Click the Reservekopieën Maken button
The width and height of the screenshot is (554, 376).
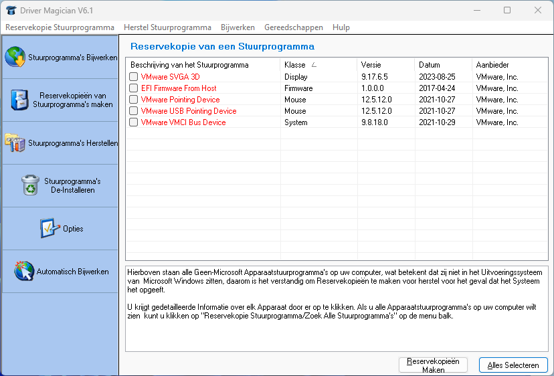pyautogui.click(x=433, y=365)
